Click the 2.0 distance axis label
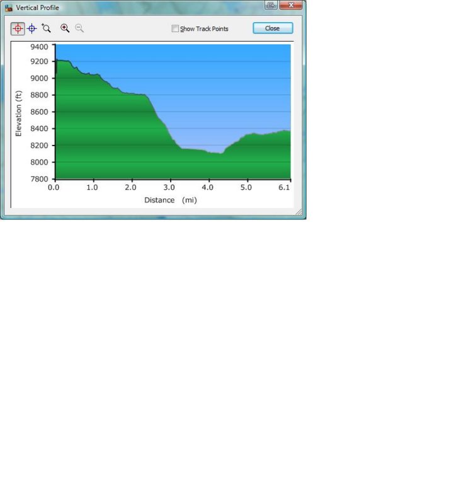The image size is (466, 484). (130, 187)
